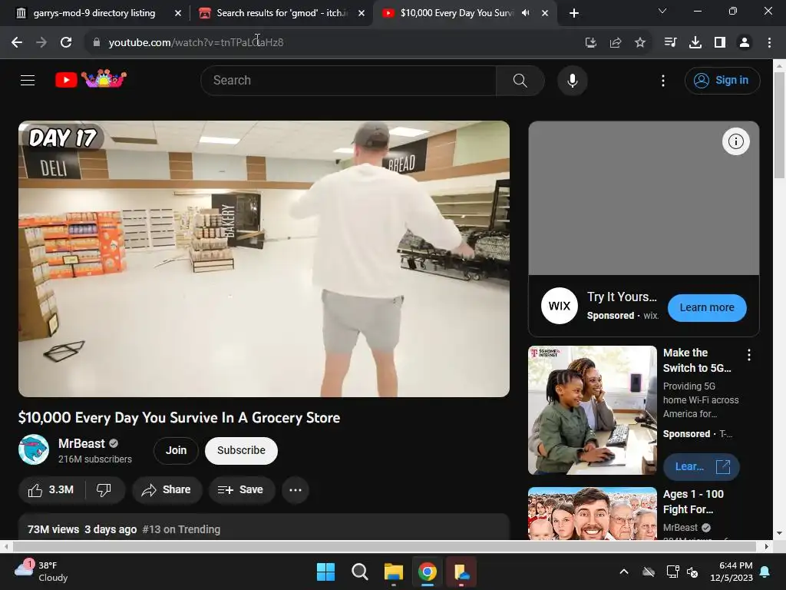This screenshot has height=590, width=786.
Task: Click Learn link on 5G ad
Action: coord(702,466)
